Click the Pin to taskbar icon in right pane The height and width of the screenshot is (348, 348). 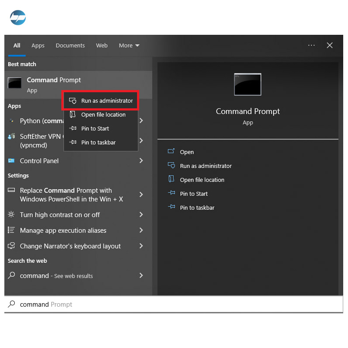point(171,207)
